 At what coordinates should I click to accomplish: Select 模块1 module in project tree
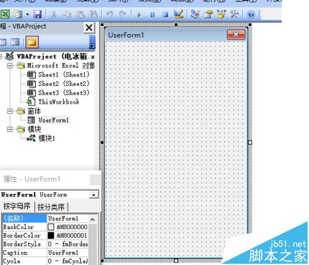coord(47,138)
